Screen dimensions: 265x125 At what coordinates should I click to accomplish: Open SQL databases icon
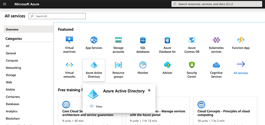click(143, 40)
